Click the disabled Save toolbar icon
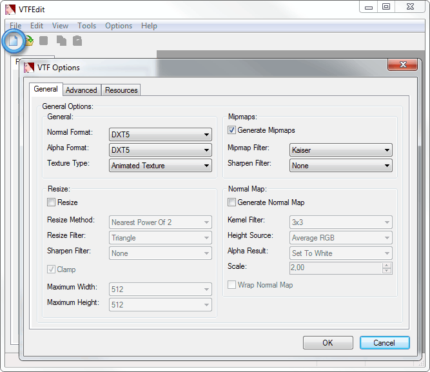This screenshot has height=372, width=430. (43, 41)
